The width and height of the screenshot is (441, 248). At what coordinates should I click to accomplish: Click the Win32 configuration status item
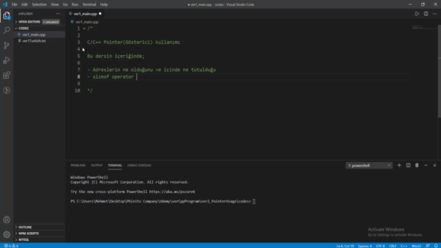click(416, 246)
